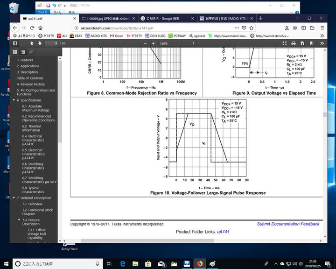
Task: Open the uA741 product folder link
Action: 224,232
